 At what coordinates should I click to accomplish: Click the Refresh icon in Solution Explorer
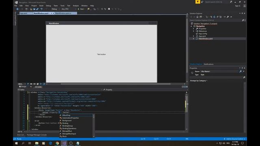[214, 17]
